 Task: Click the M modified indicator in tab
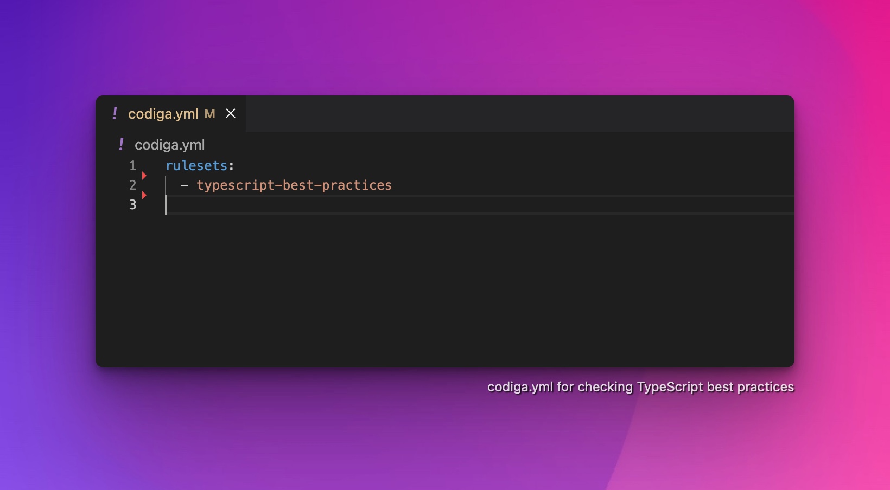click(210, 114)
